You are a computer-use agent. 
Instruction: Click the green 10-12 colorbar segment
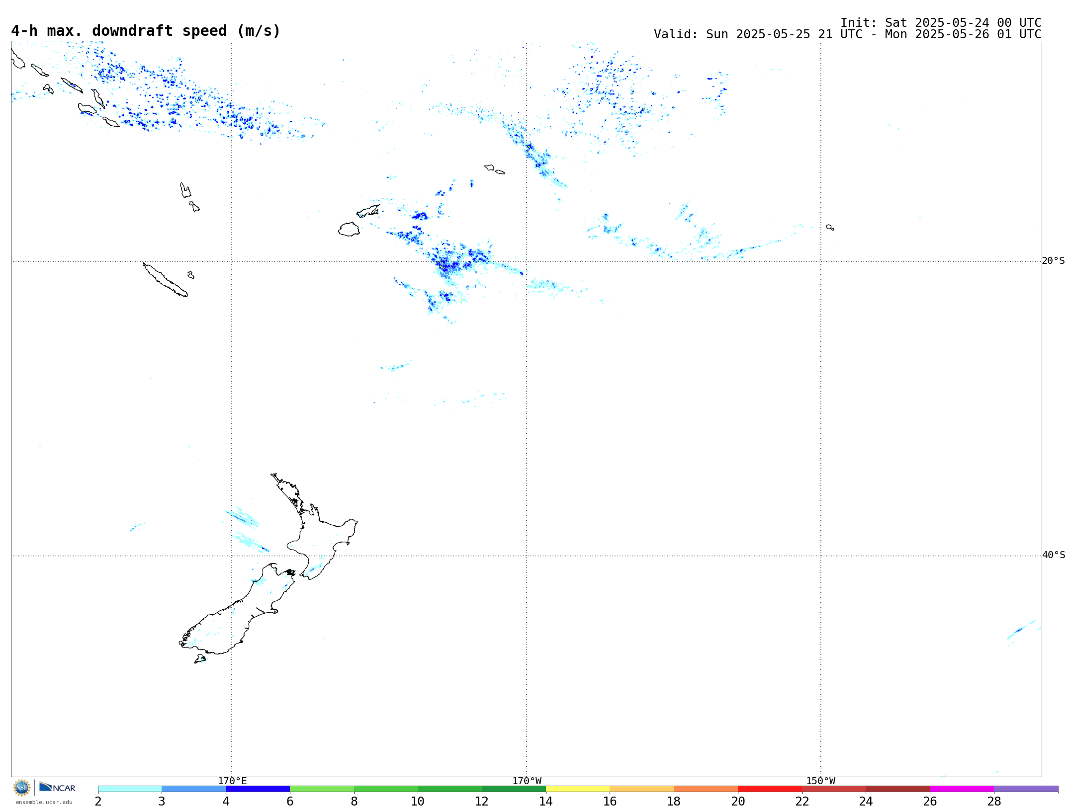tap(450, 789)
